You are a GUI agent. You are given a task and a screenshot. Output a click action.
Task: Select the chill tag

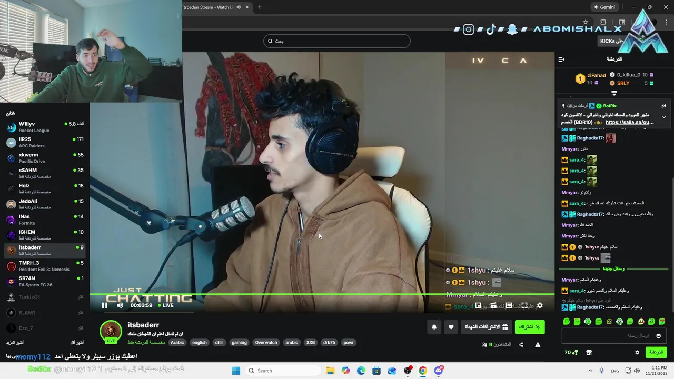click(219, 342)
